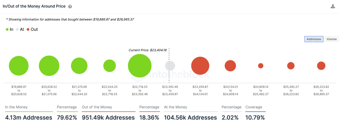Click the help question mark icon

tap(70, 7)
